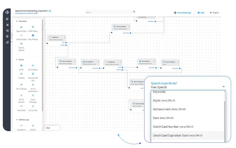Screen dimensions: 236x148
Task: Click the Help link
Action: coord(201,13)
